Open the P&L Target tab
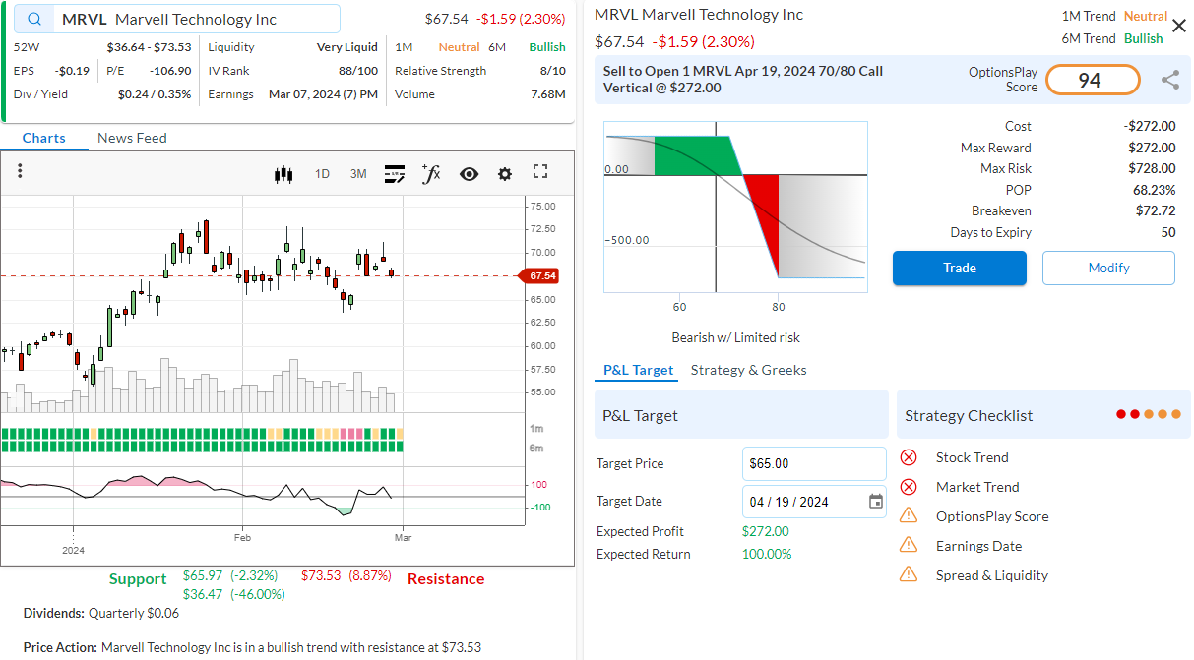The width and height of the screenshot is (1194, 660). [x=639, y=370]
